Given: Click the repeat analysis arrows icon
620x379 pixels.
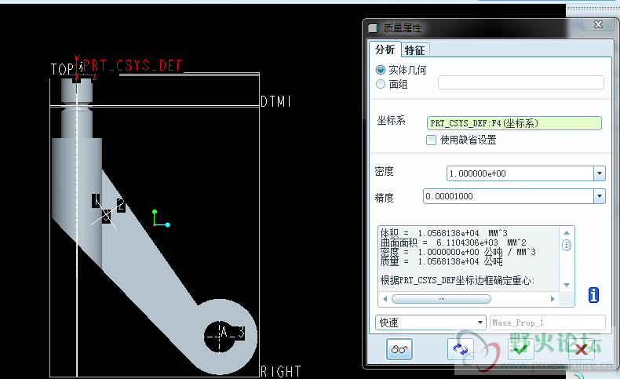Looking at the screenshot, I should (460, 349).
